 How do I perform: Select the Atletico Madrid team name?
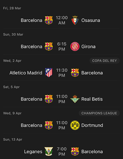(26, 73)
